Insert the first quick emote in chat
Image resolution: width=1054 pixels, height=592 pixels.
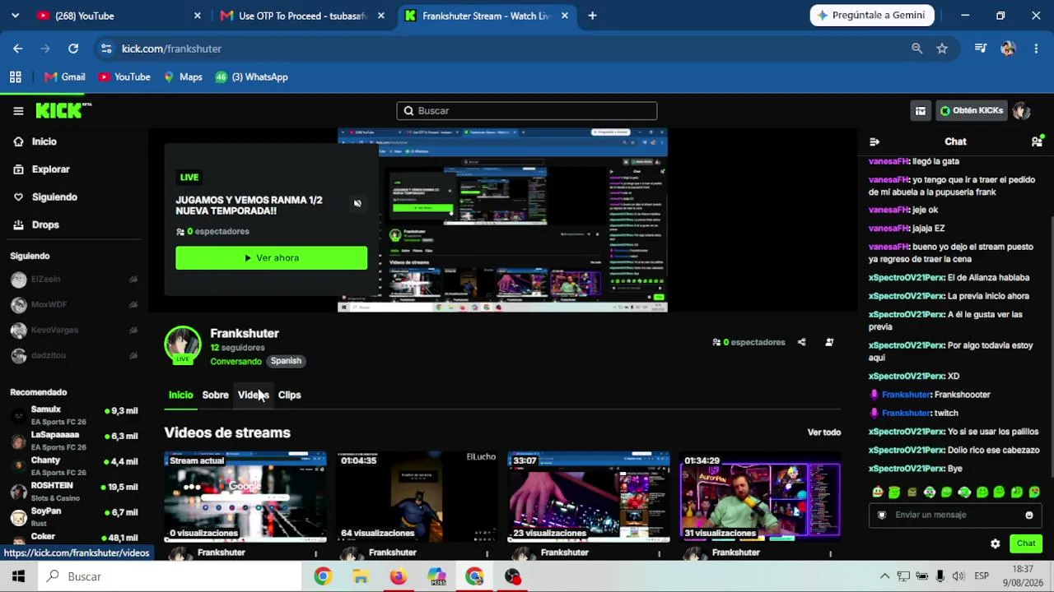(877, 493)
